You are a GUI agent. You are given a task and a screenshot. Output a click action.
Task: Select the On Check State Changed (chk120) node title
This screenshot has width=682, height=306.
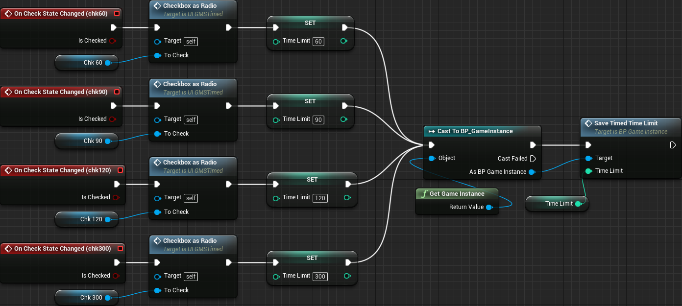pos(63,170)
